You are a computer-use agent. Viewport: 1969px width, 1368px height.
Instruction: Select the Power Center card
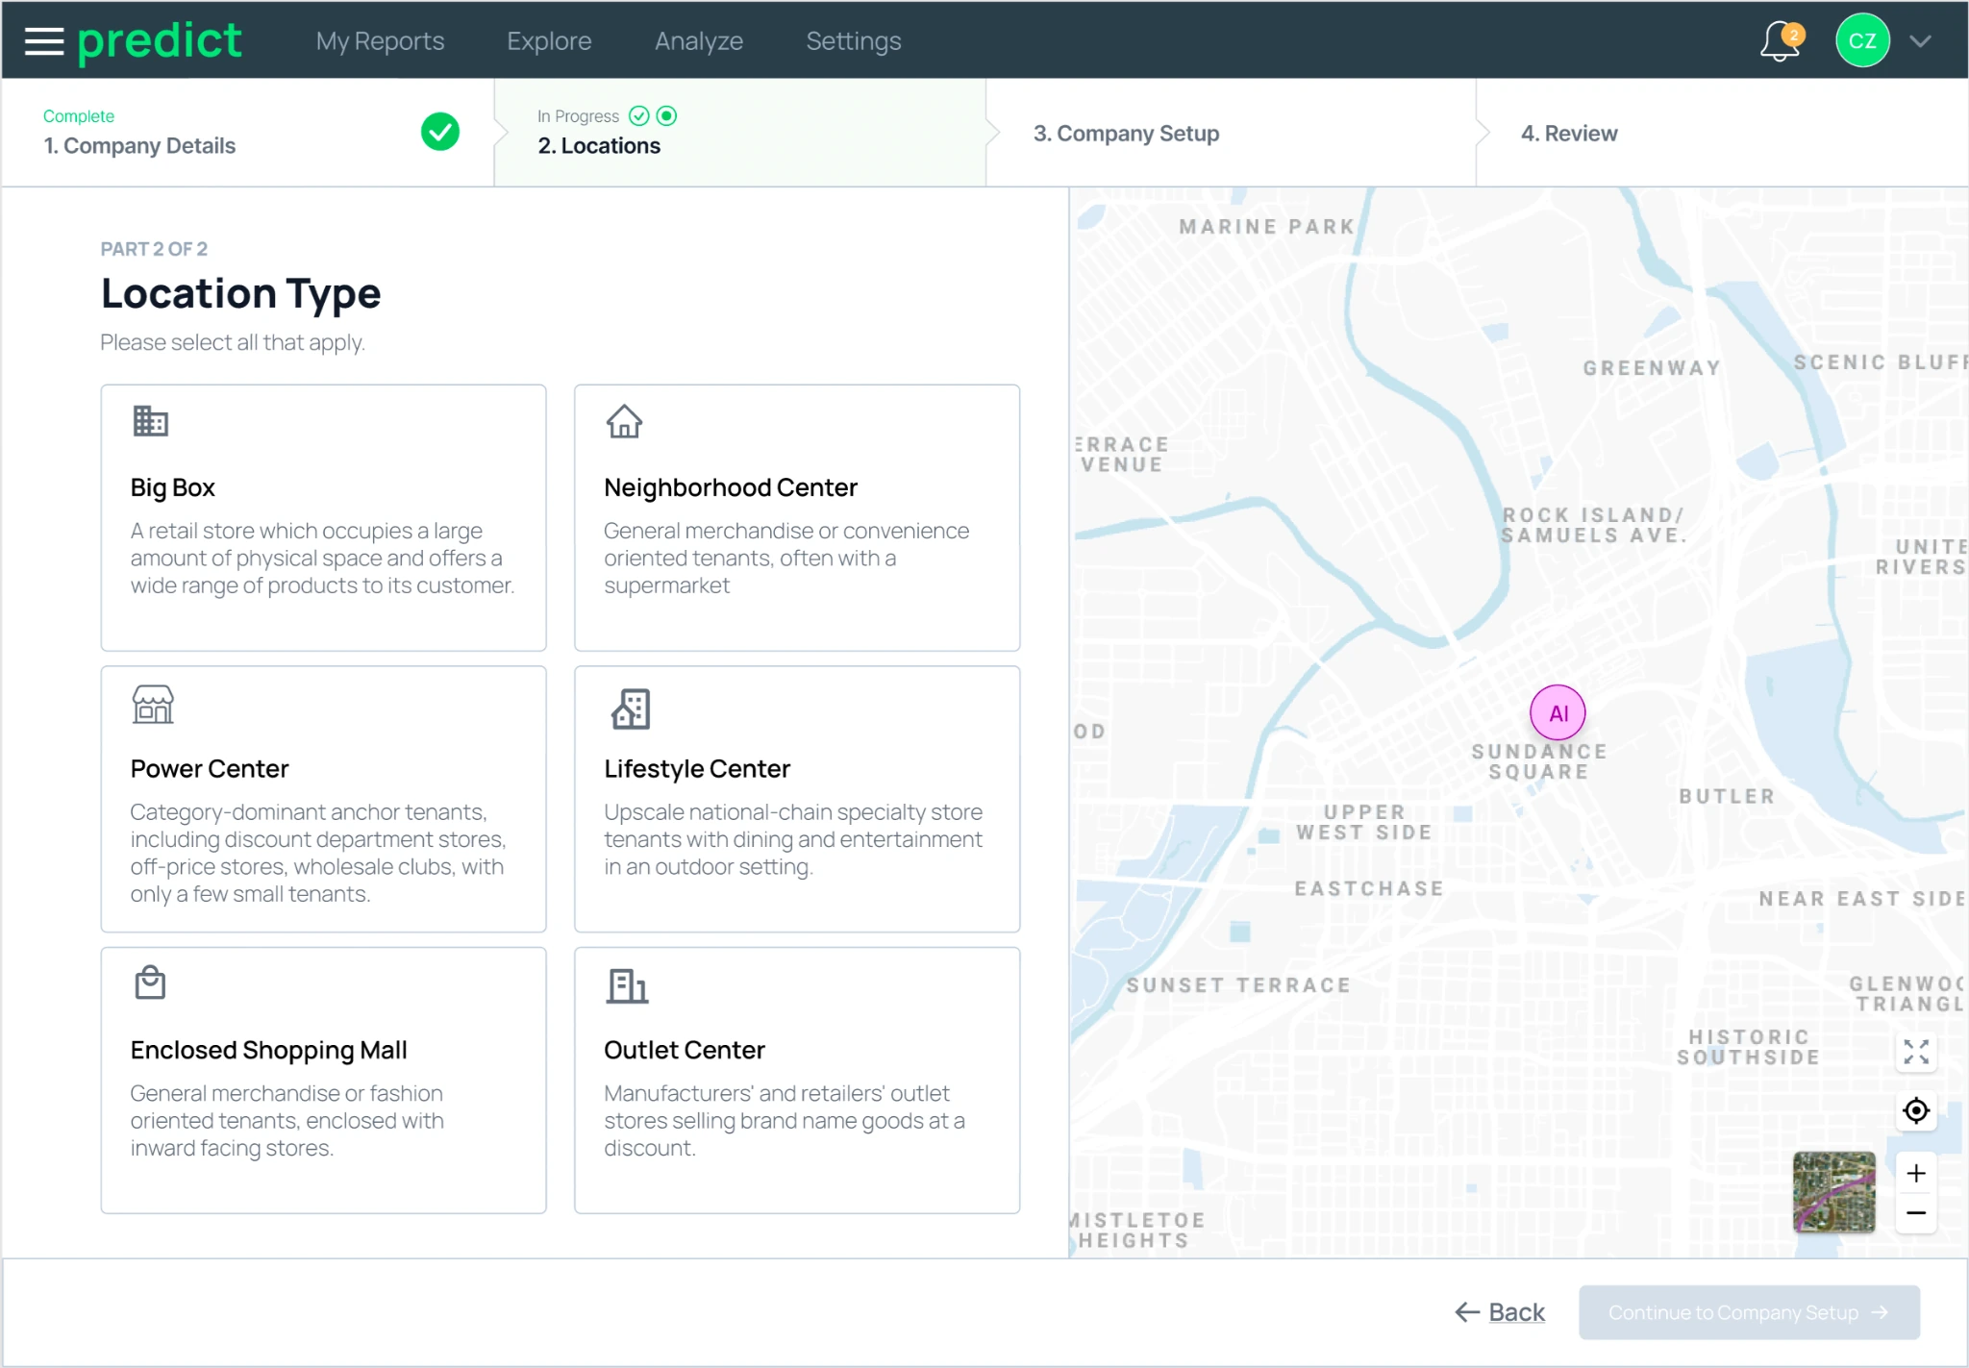point(324,799)
